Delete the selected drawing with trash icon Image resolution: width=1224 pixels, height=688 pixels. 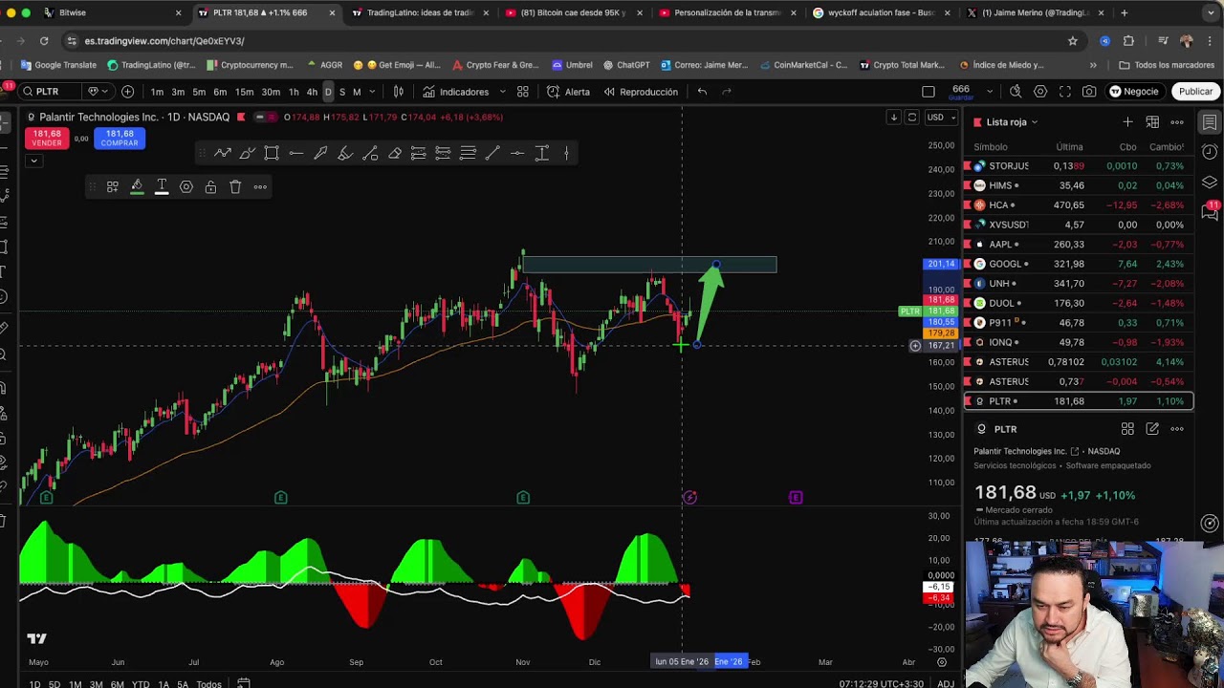coord(235,187)
